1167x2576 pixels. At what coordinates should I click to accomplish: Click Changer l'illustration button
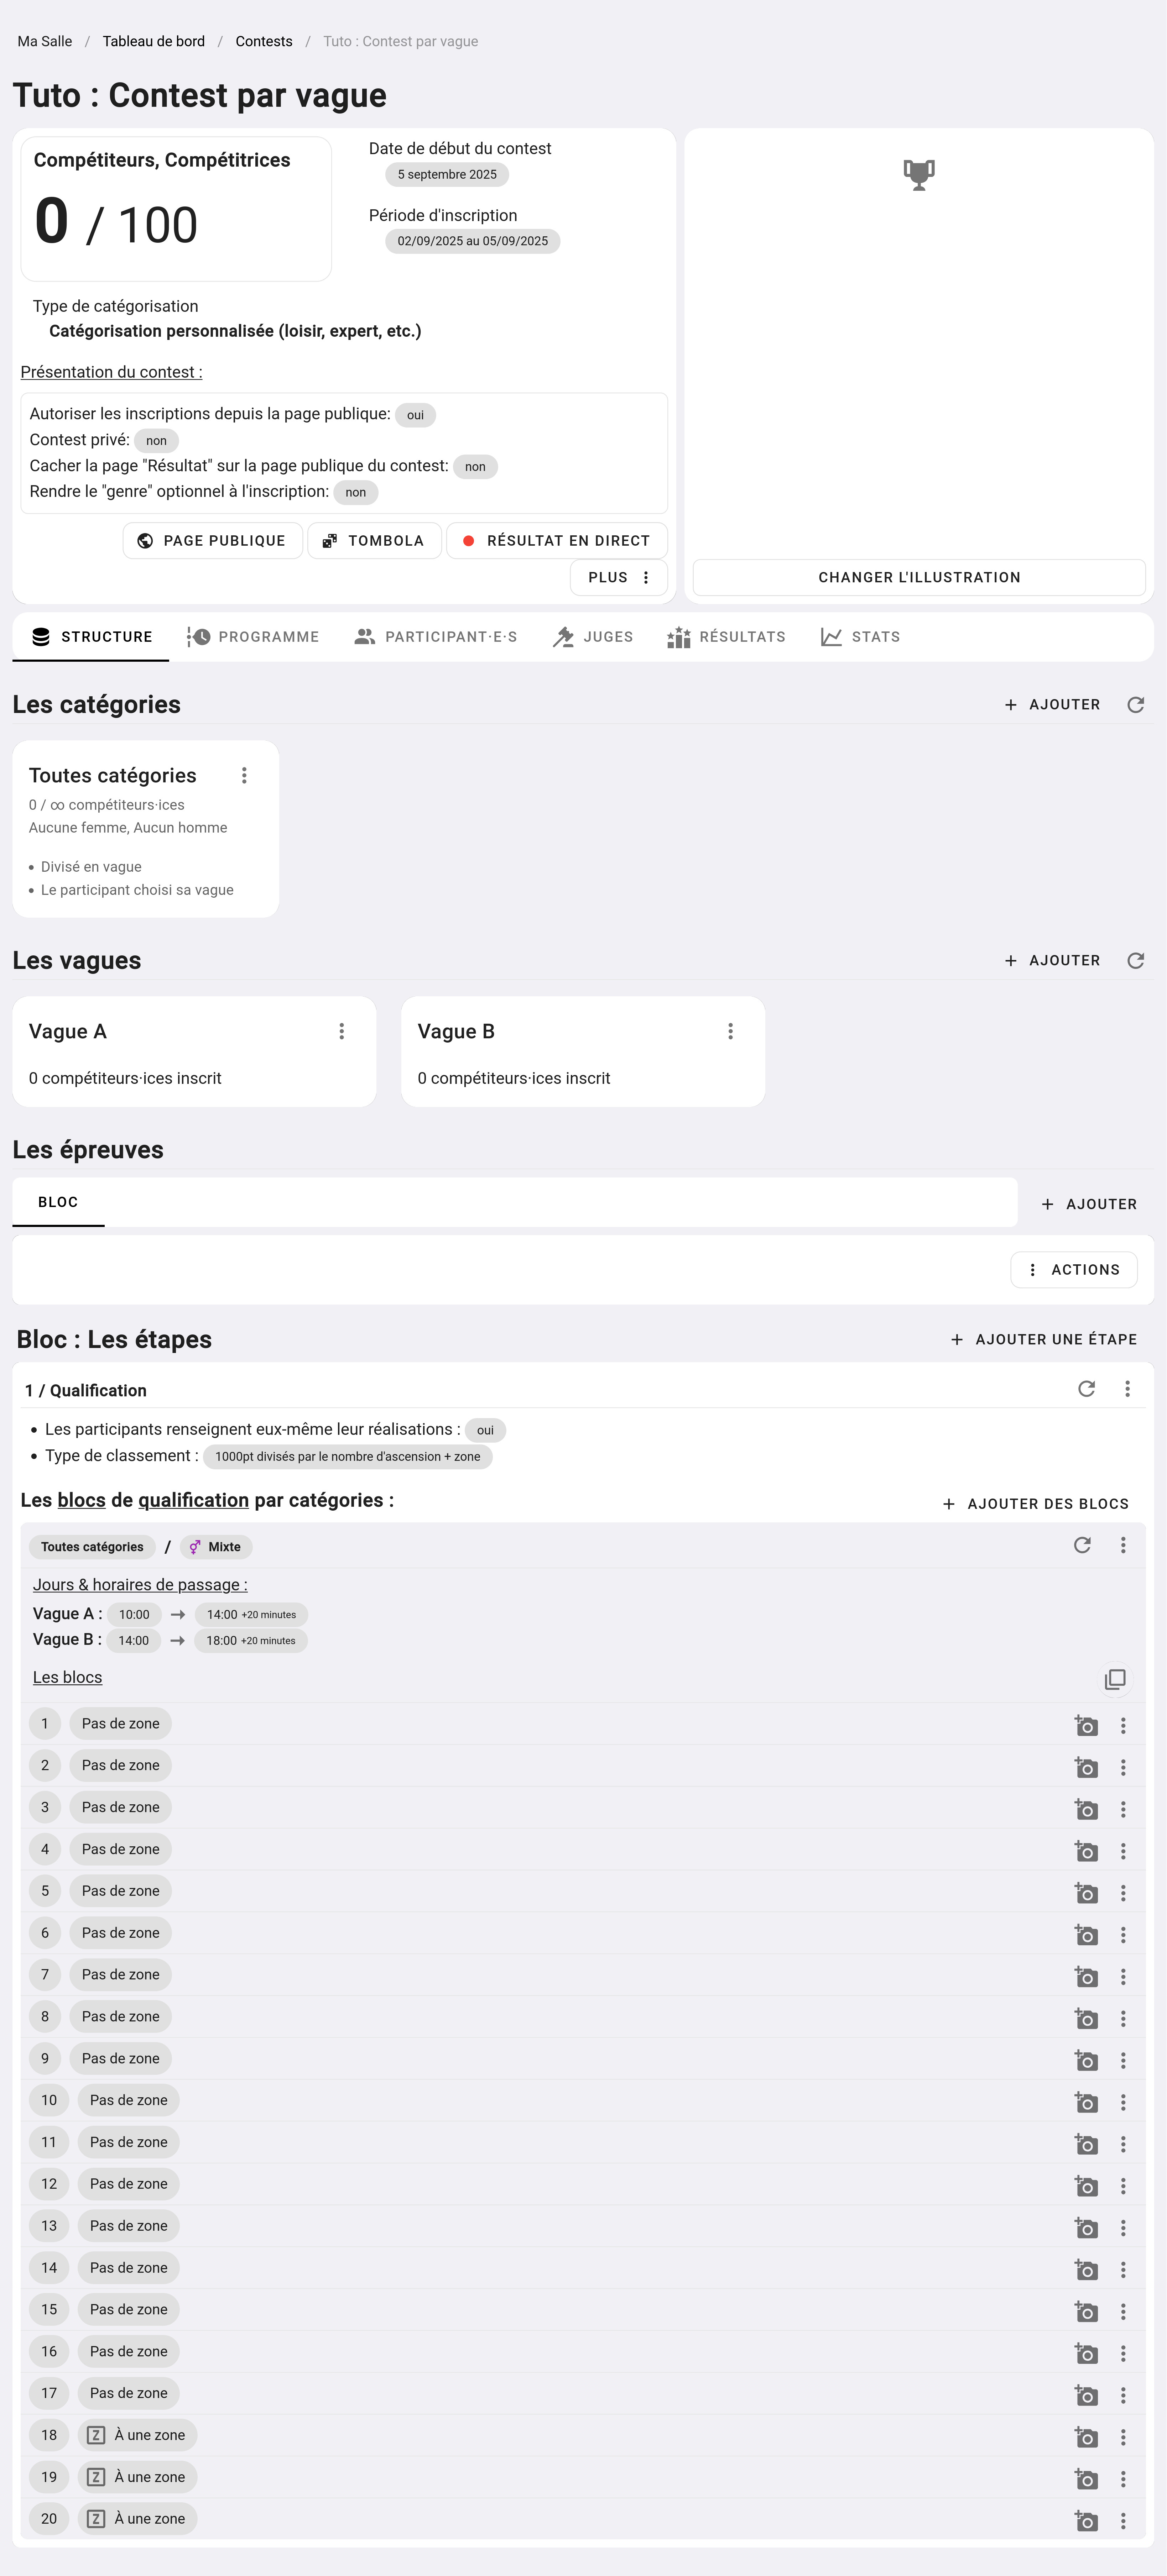pyautogui.click(x=919, y=578)
